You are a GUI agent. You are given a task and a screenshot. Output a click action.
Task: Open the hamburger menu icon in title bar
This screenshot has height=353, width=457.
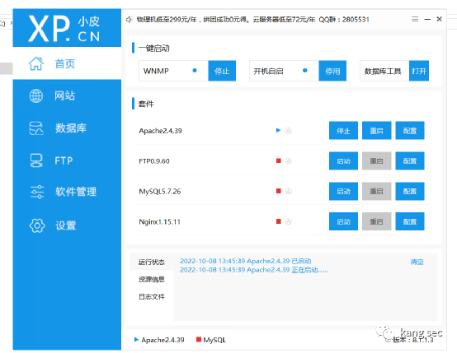[415, 19]
